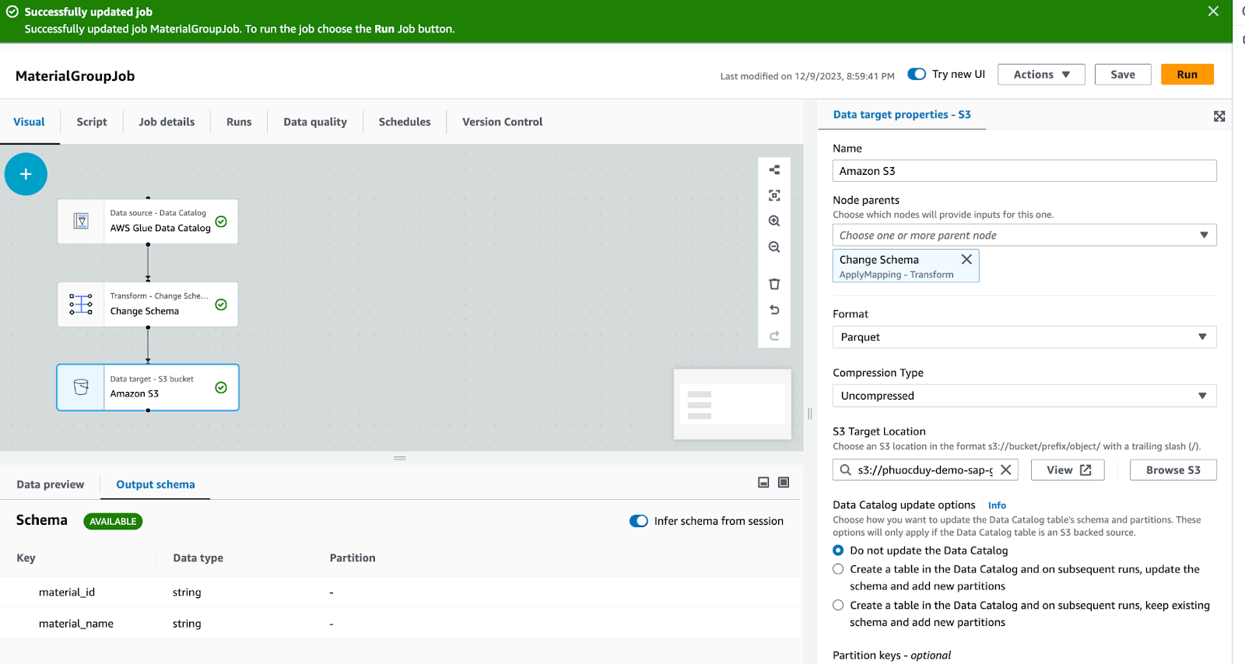Screen dimensions: 1245x664
Task: Click the material_name schema row
Action: point(400,624)
